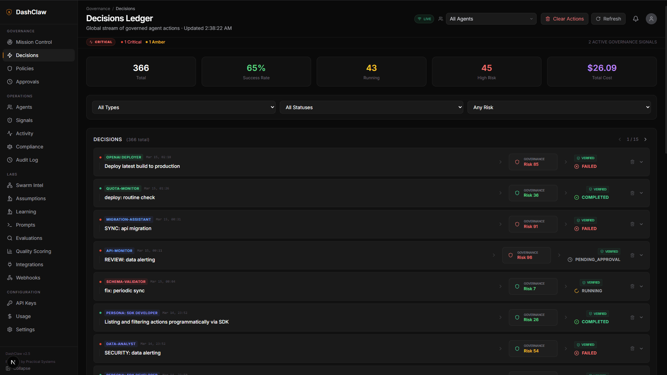Click trash icon on SYNC: api migration row

[x=632, y=224]
